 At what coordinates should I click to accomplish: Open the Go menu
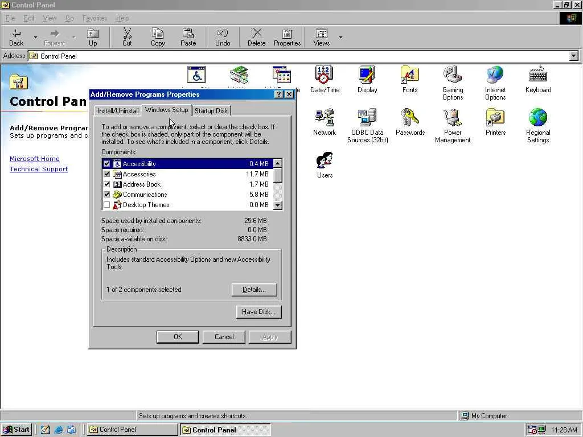[69, 18]
